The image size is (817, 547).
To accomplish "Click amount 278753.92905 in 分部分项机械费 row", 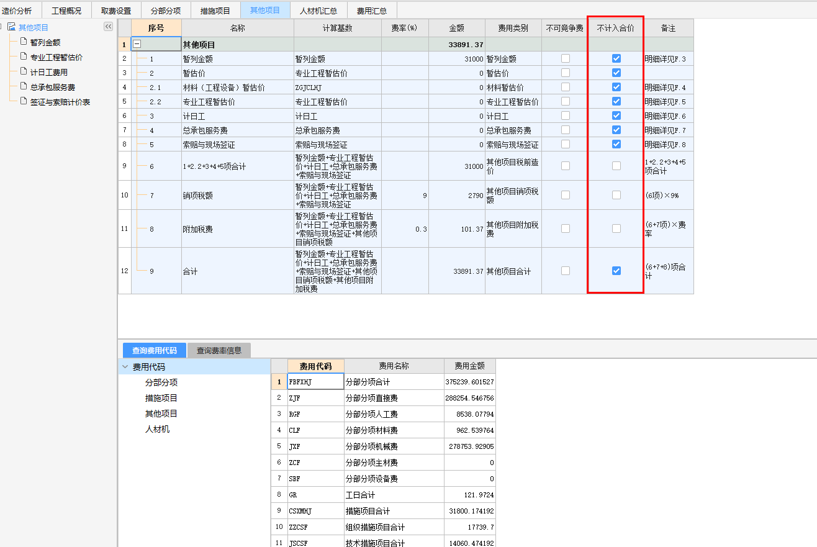I will tap(470, 446).
